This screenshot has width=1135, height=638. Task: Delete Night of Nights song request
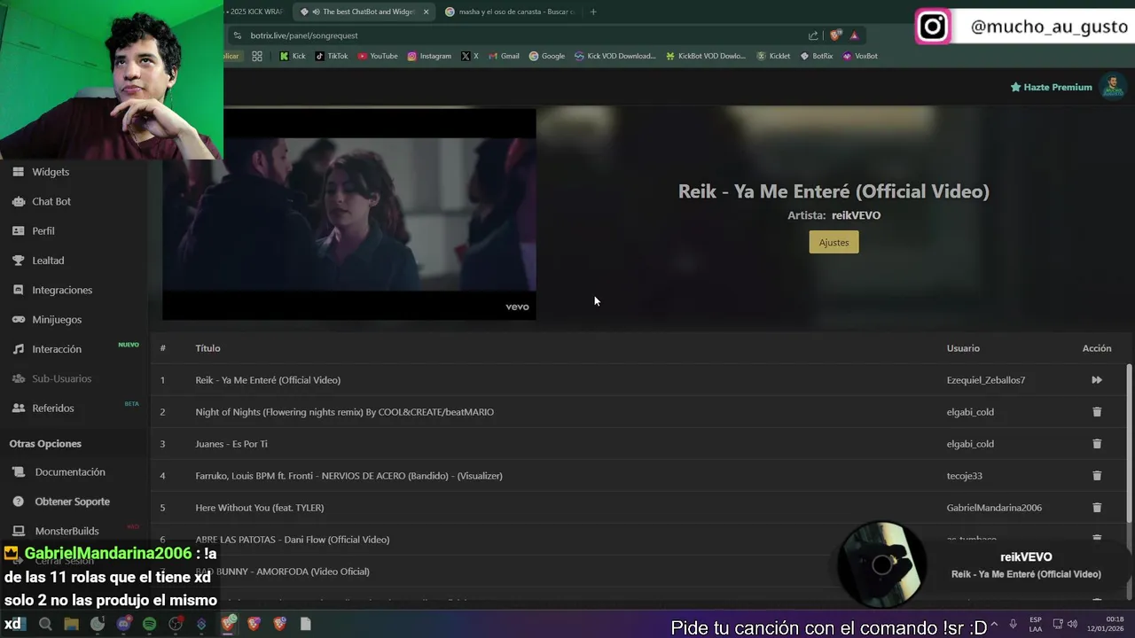click(1097, 412)
